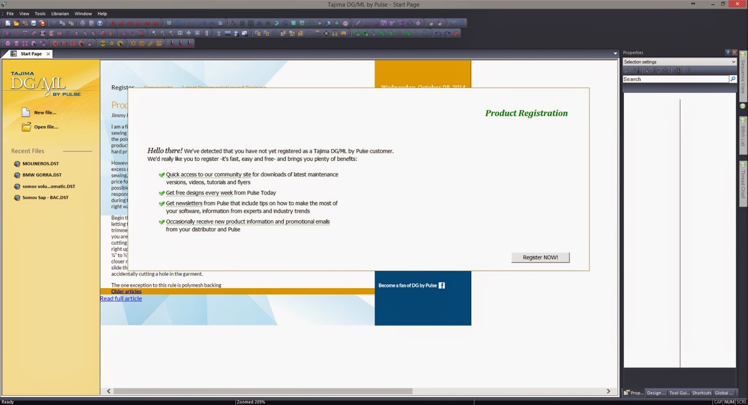748x405 pixels.
Task: Click the Properties Search input field
Action: [x=676, y=79]
